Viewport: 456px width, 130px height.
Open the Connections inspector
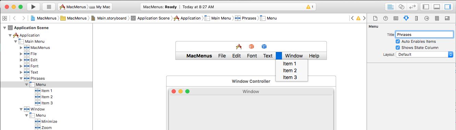pos(427,18)
